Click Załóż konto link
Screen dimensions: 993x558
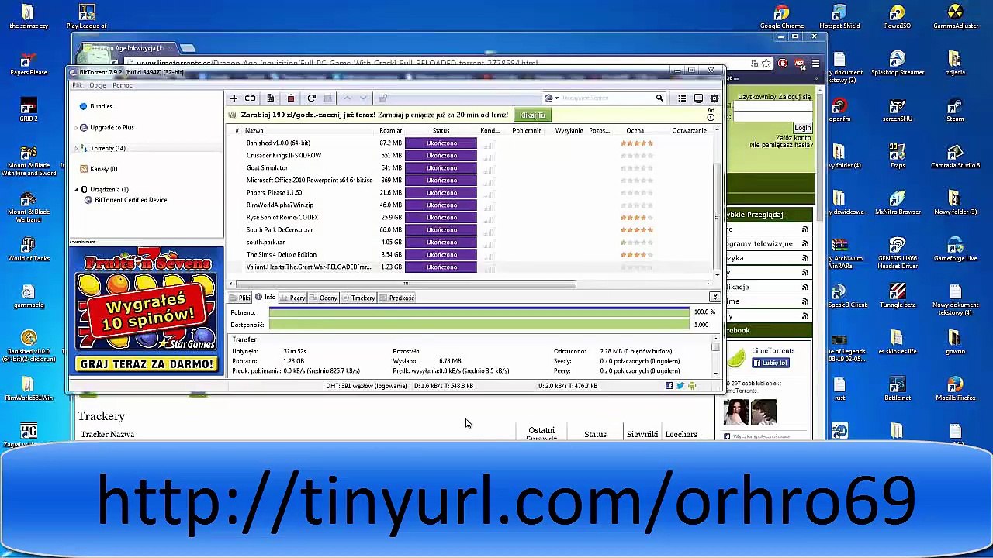(794, 138)
